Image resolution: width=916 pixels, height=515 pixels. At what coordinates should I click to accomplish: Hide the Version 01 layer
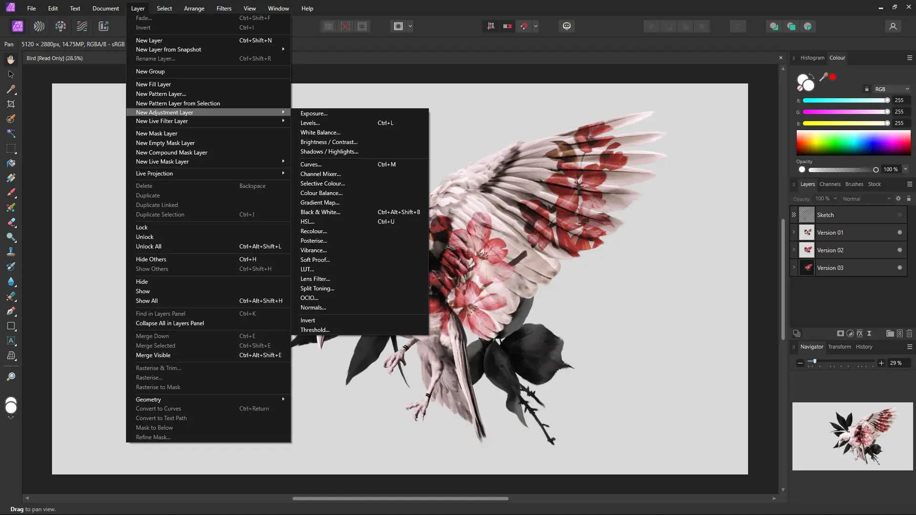tap(900, 233)
